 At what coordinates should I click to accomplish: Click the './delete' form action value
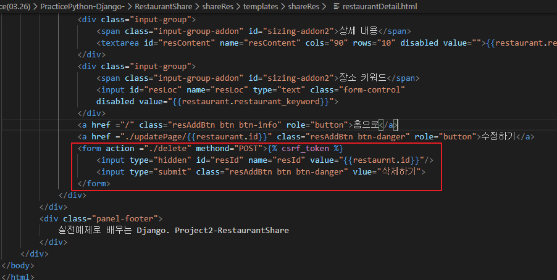[168, 149]
